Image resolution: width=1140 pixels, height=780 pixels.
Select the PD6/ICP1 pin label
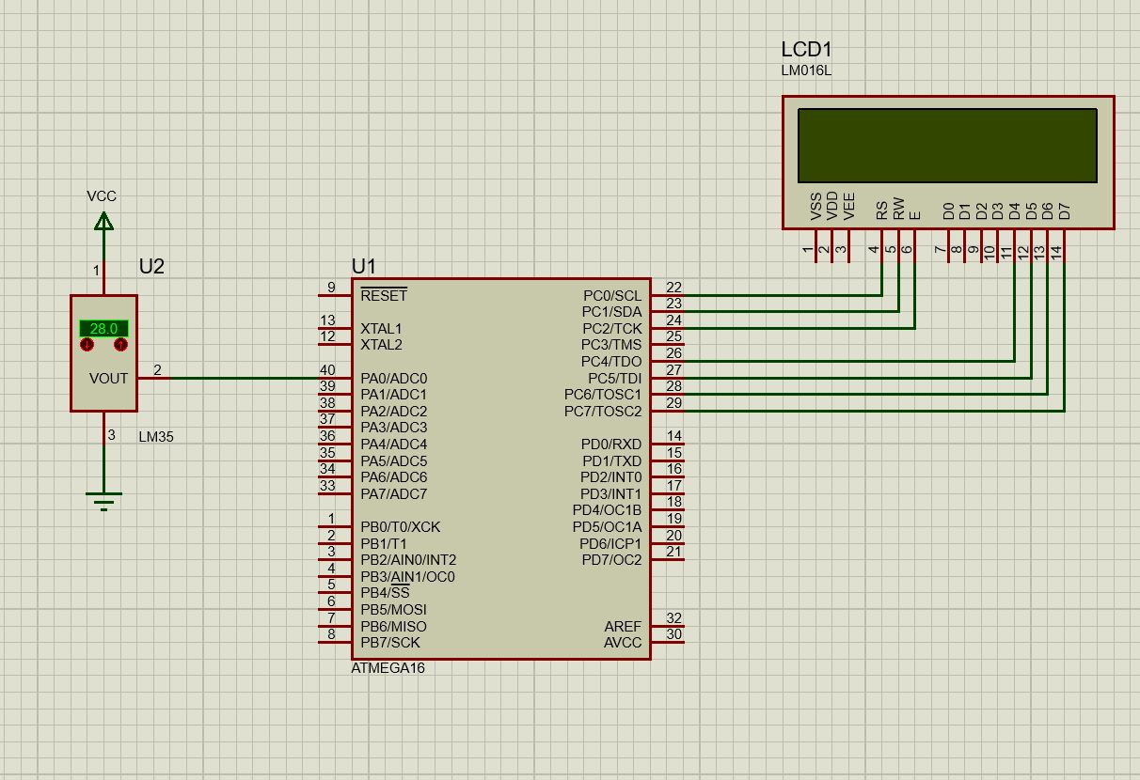610,544
